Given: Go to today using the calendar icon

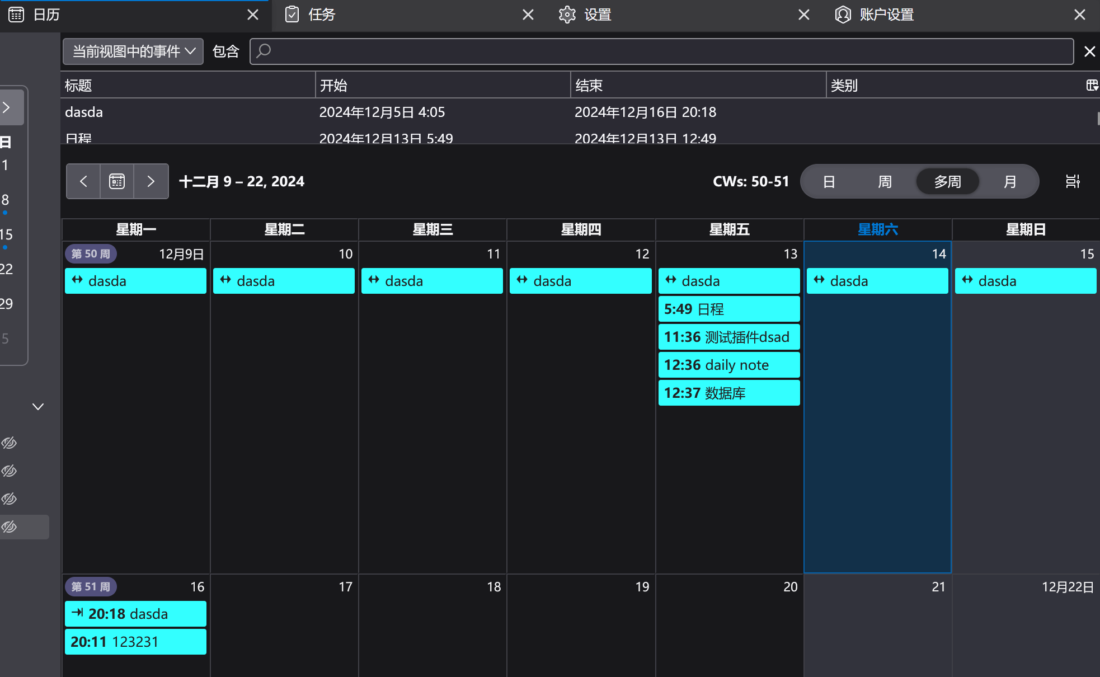Looking at the screenshot, I should [x=117, y=181].
